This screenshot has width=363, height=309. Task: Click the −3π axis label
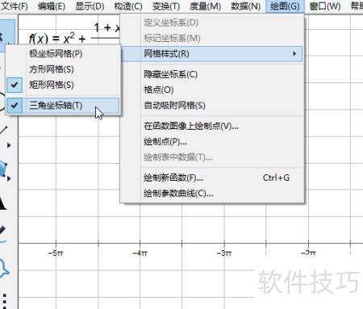point(224,253)
